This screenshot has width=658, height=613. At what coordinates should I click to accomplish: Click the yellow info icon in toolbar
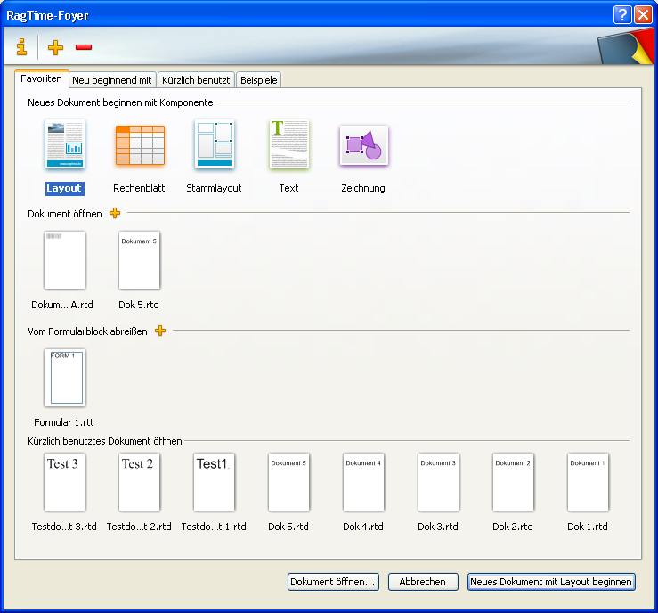(x=21, y=47)
